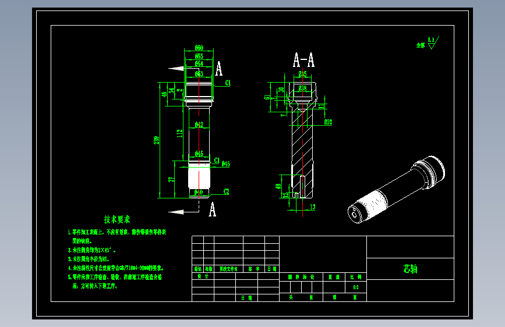This screenshot has width=505, height=327.
Task: Select technical requirement note number 1
Action: (117, 237)
